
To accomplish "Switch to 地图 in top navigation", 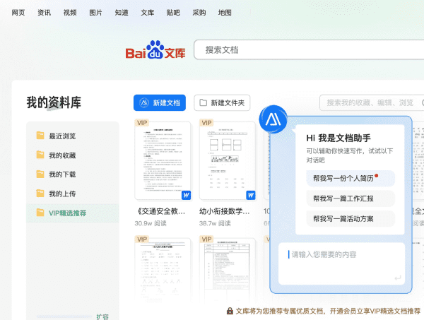I will click(x=225, y=13).
